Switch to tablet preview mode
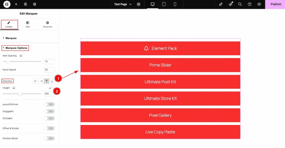 (x=164, y=4)
